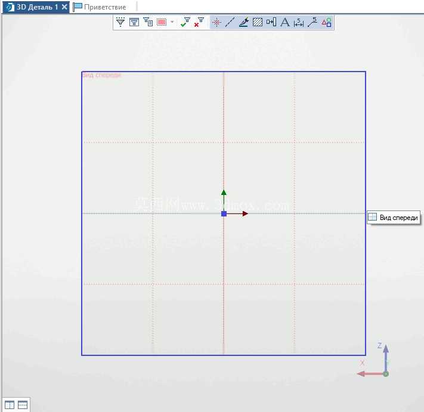Screen dimensions: 424x412
Task: Open the Приветствие tab
Action: coord(100,7)
